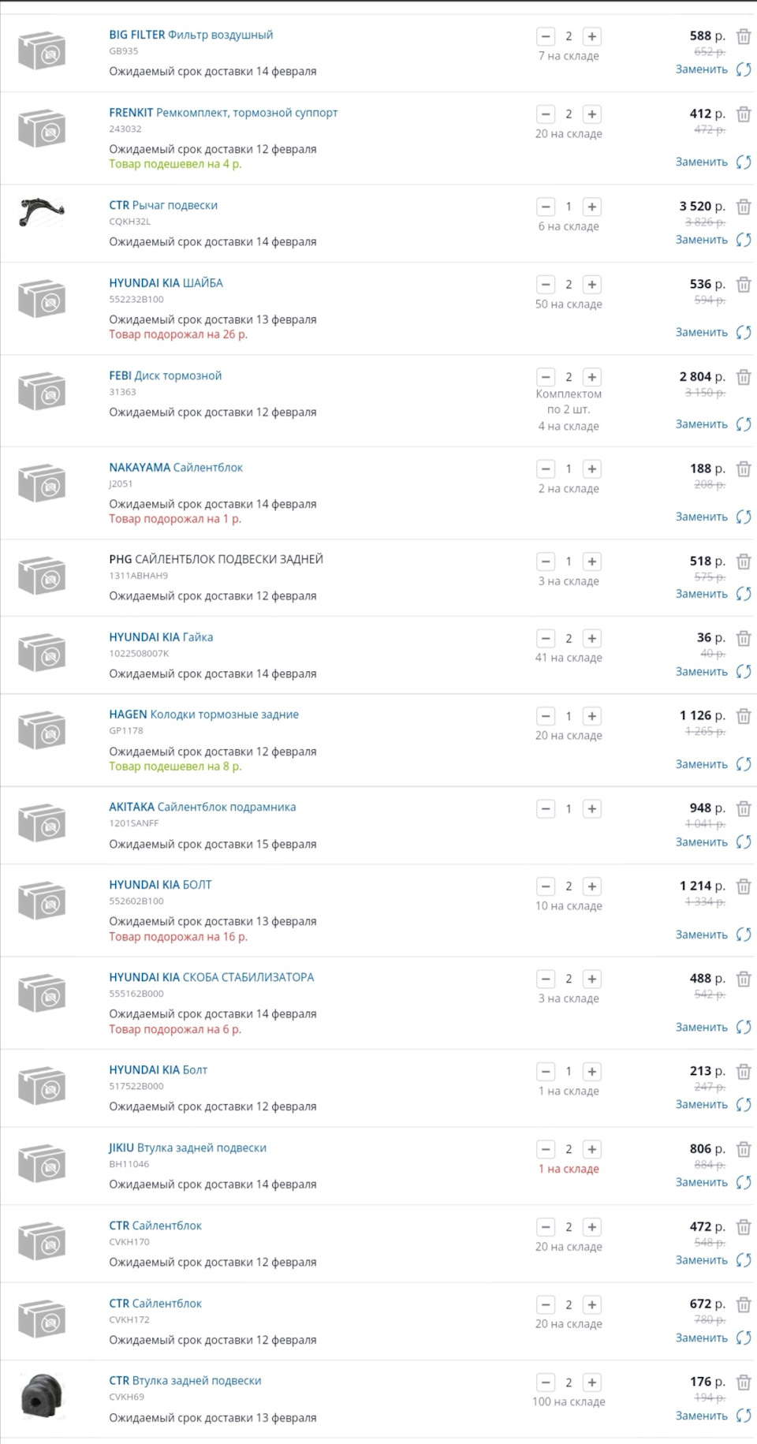The height and width of the screenshot is (1444, 757).
Task: Click the CTR Рычаг подвески product thumbnail
Action: (x=41, y=212)
